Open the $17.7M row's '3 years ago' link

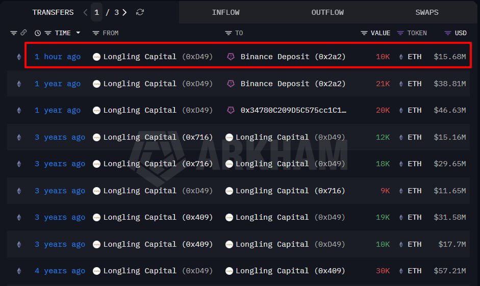(60, 244)
